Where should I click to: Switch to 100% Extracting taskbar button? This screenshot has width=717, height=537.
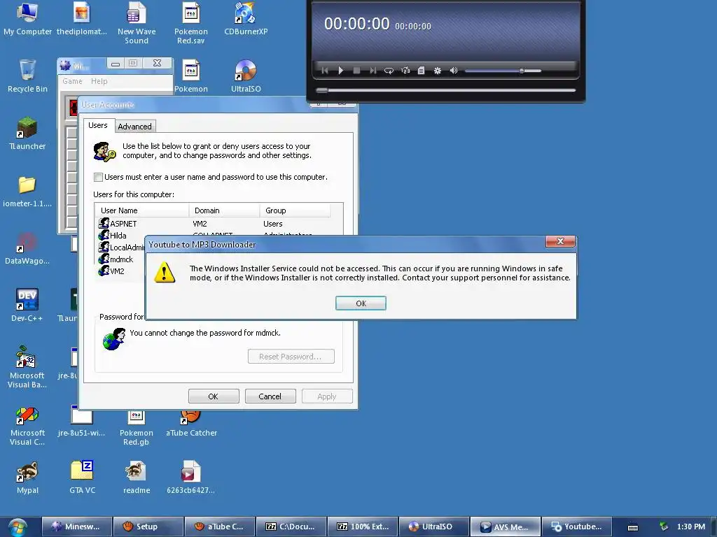pyautogui.click(x=362, y=527)
